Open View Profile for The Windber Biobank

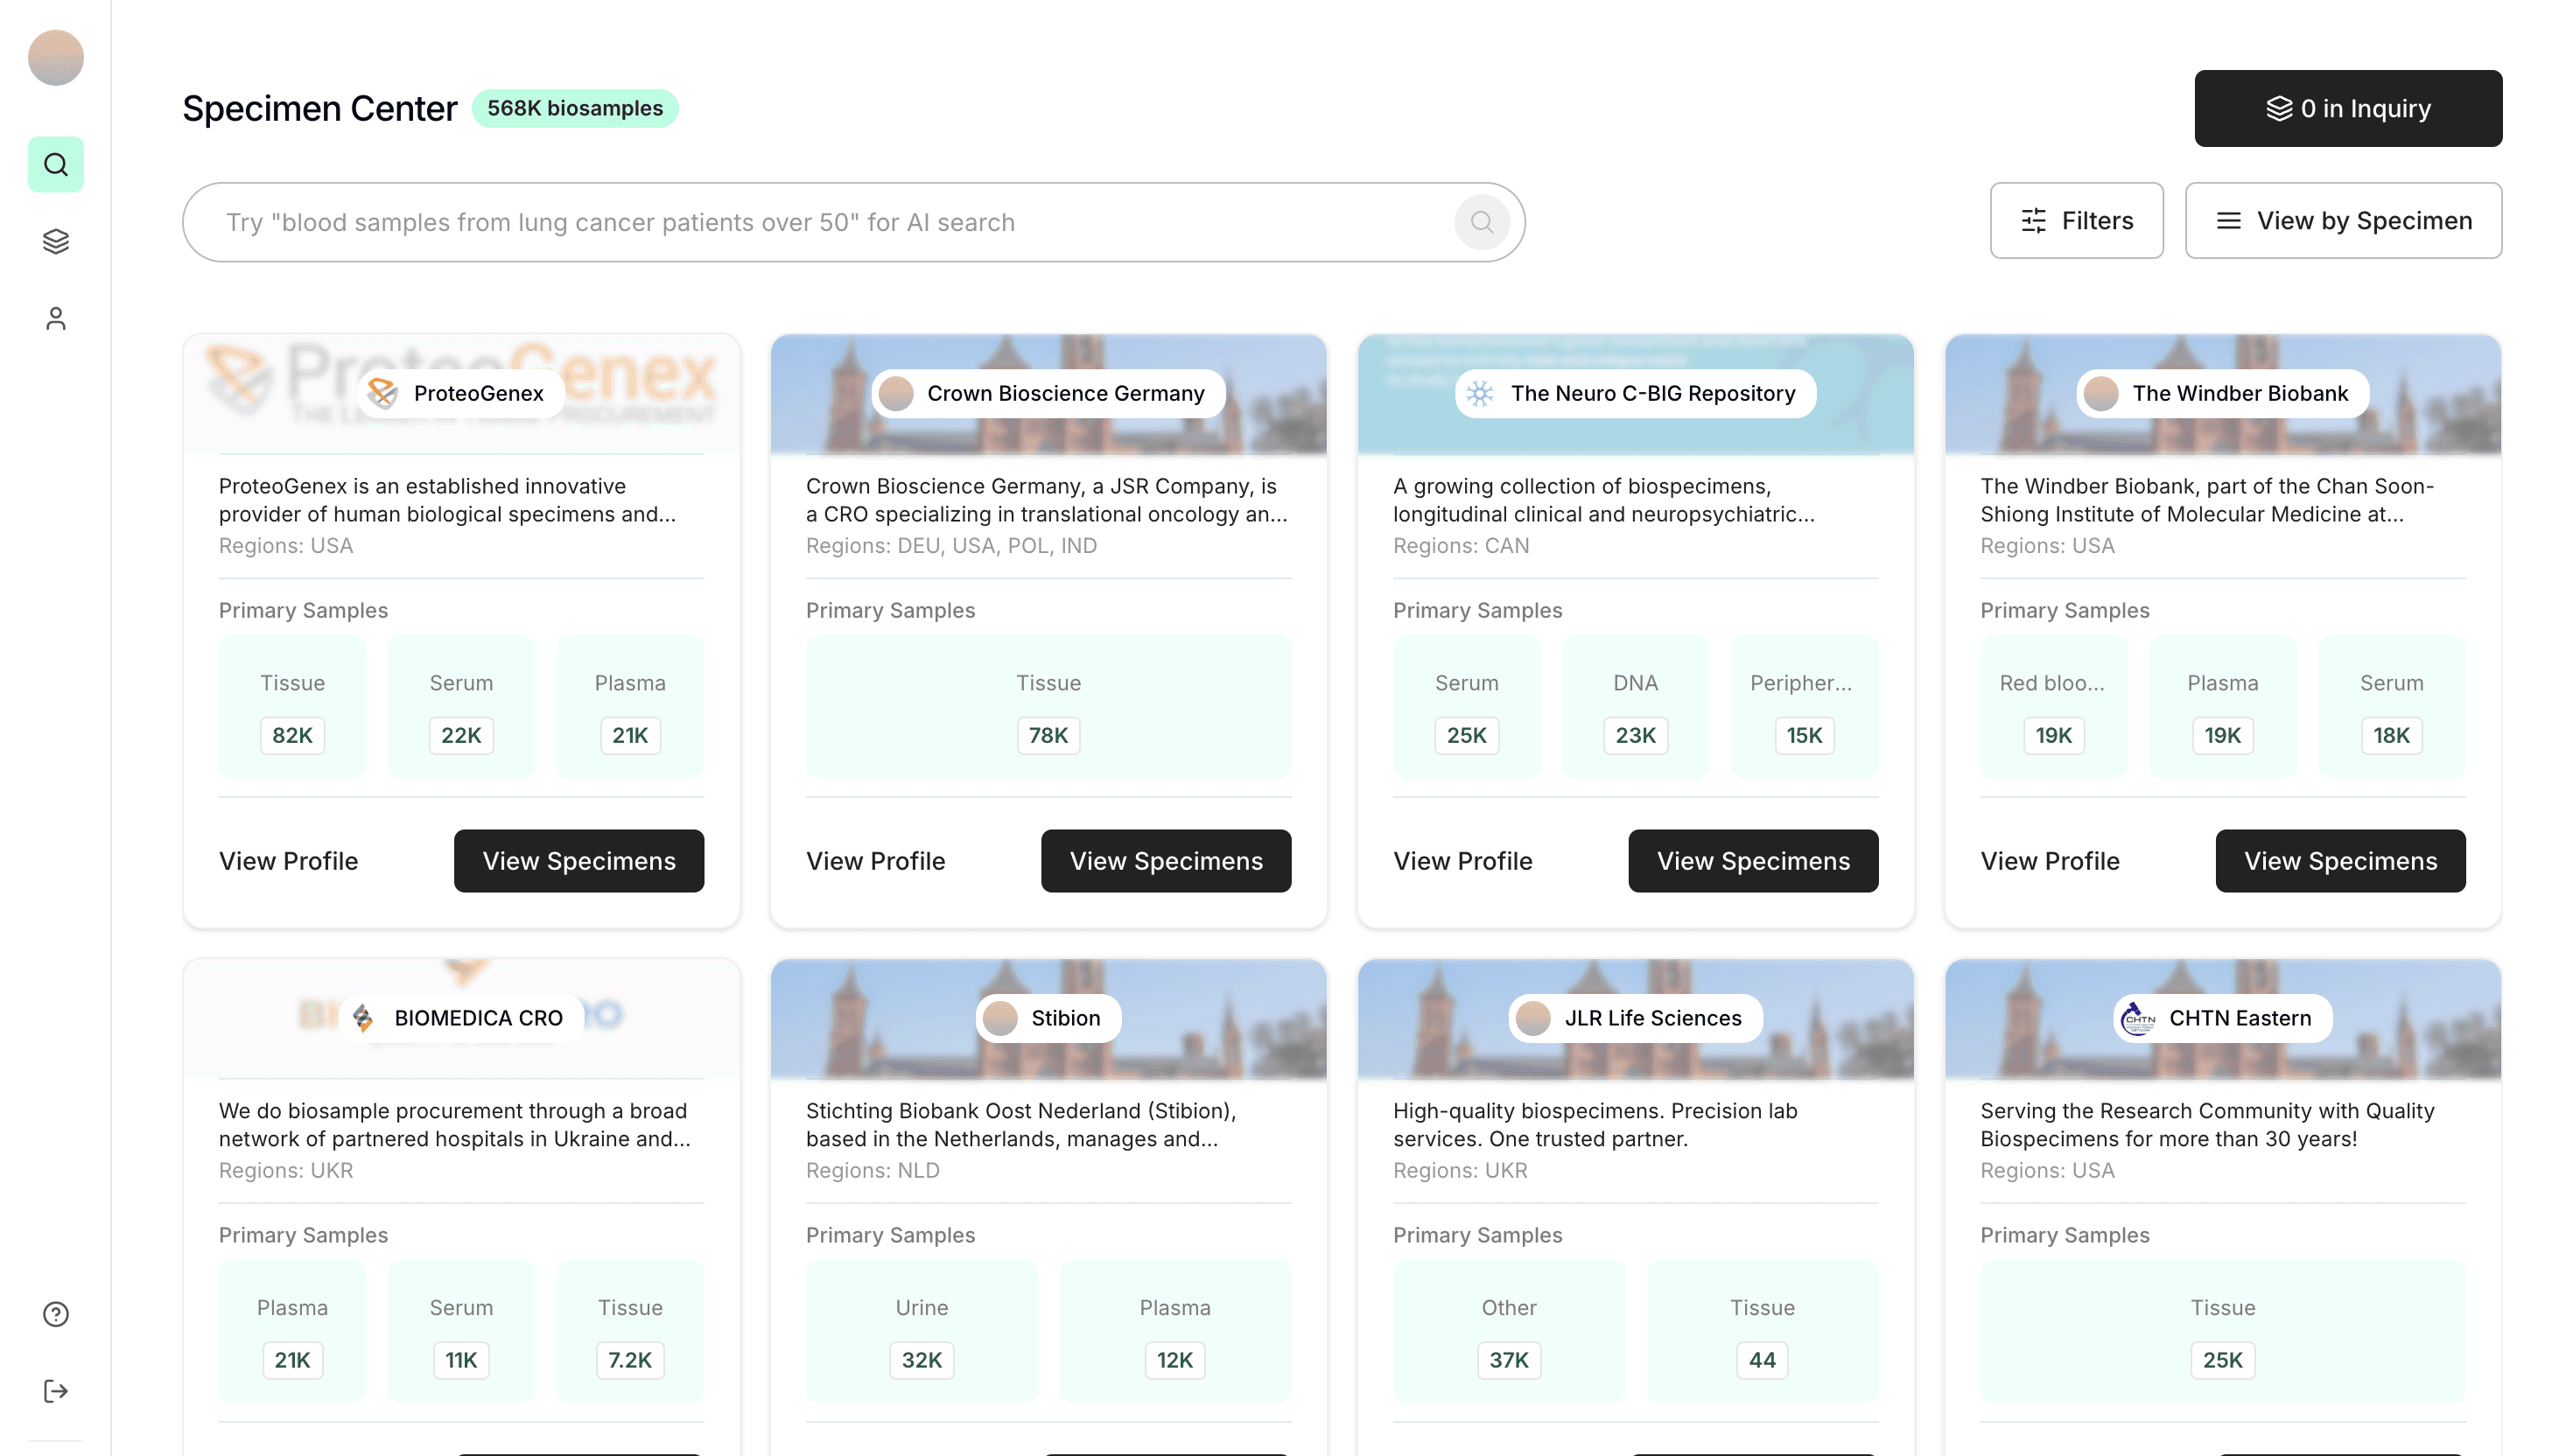2049,861
